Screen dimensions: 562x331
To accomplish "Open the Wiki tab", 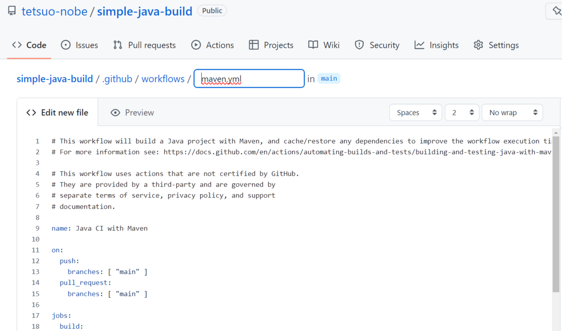I will pos(324,45).
